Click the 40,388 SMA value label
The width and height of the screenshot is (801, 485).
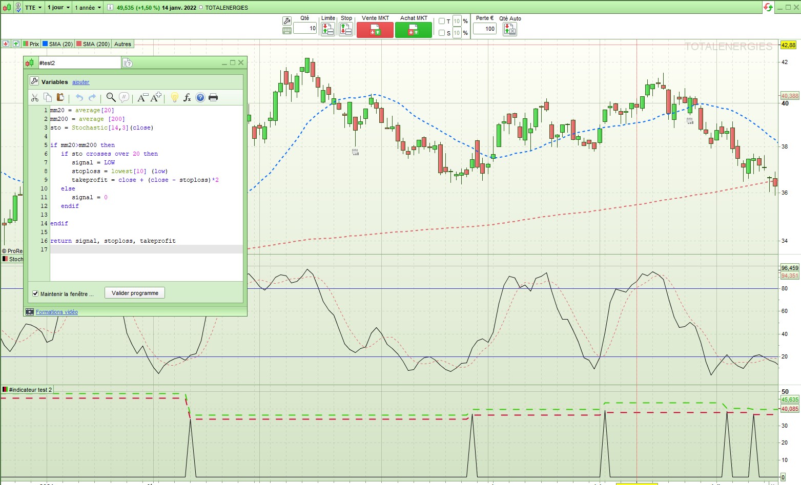790,96
